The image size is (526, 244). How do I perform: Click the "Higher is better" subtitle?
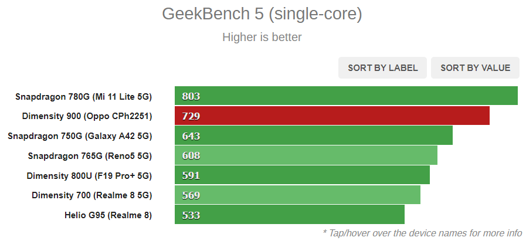point(262,38)
